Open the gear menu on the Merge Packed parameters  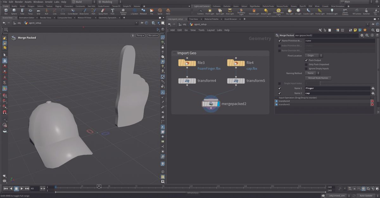pyautogui.click(x=362, y=35)
